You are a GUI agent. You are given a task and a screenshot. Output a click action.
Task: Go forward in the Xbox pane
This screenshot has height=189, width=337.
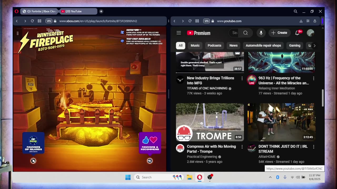coord(25,21)
